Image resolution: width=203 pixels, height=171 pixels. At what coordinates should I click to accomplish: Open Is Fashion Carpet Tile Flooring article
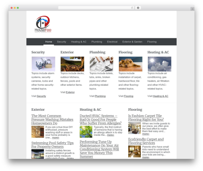pyautogui.click(x=146, y=118)
